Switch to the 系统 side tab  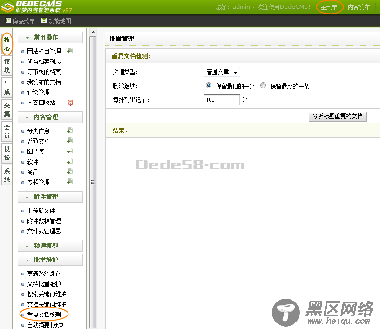7,175
